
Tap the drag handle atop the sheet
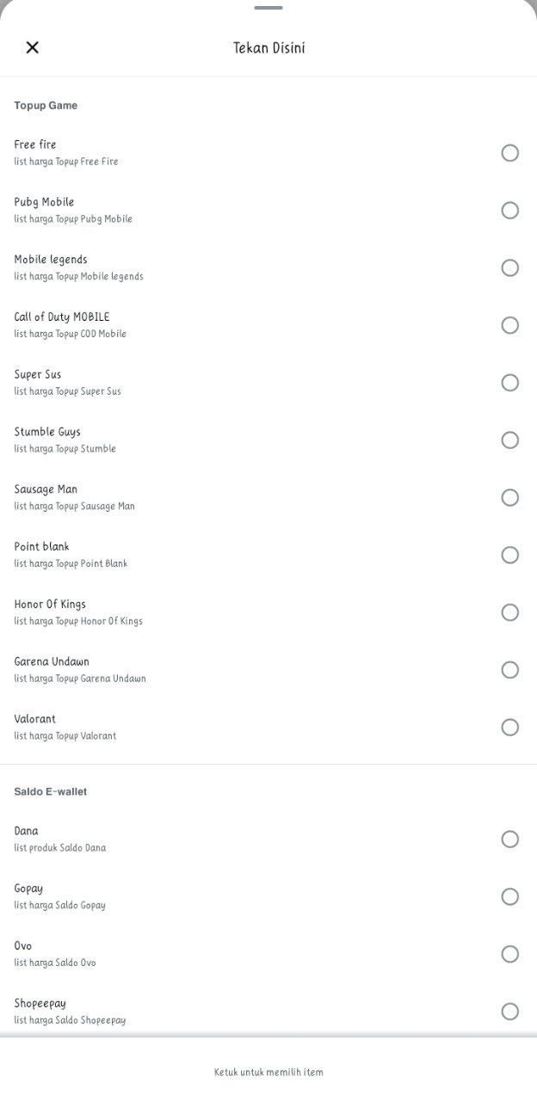click(268, 8)
